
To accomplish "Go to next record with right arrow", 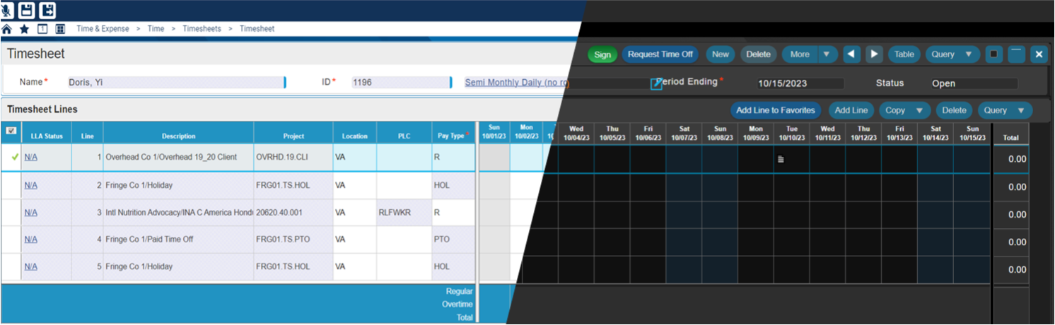I will pyautogui.click(x=875, y=54).
